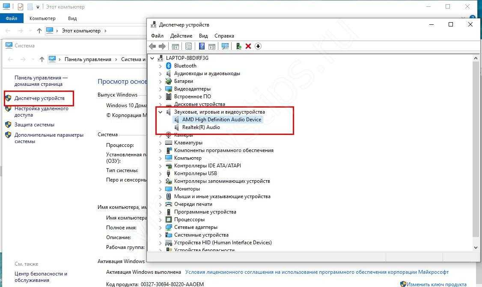Screen dimensions: 482x287
Task: Expand Программные устройства category
Action: click(x=160, y=212)
